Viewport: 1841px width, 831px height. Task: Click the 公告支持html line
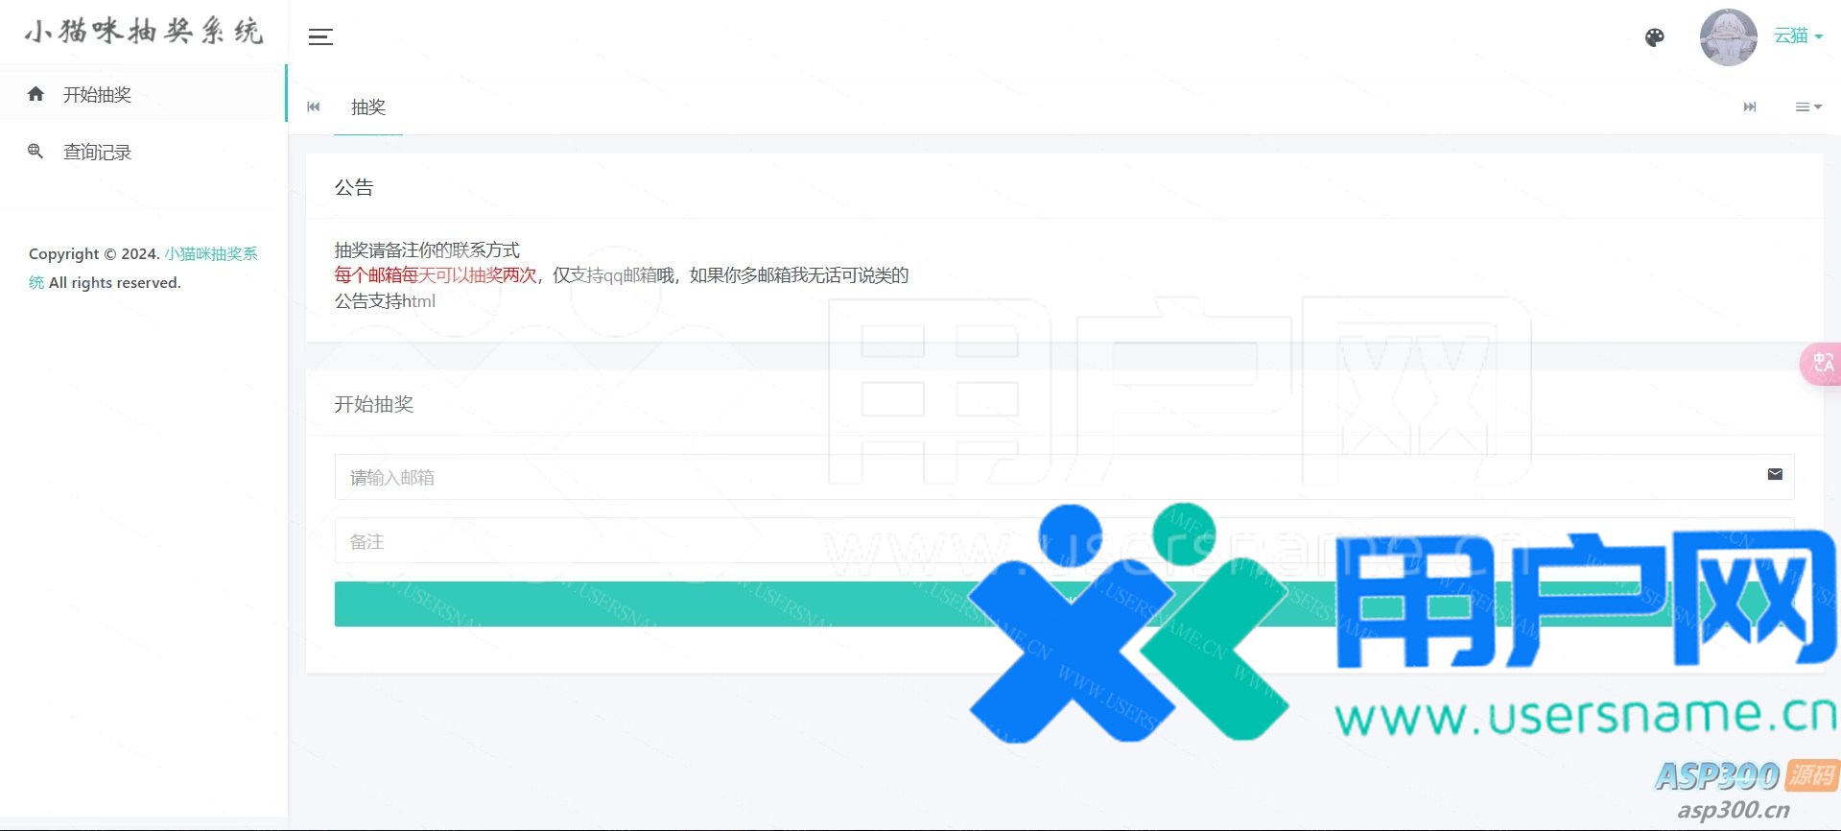(385, 301)
